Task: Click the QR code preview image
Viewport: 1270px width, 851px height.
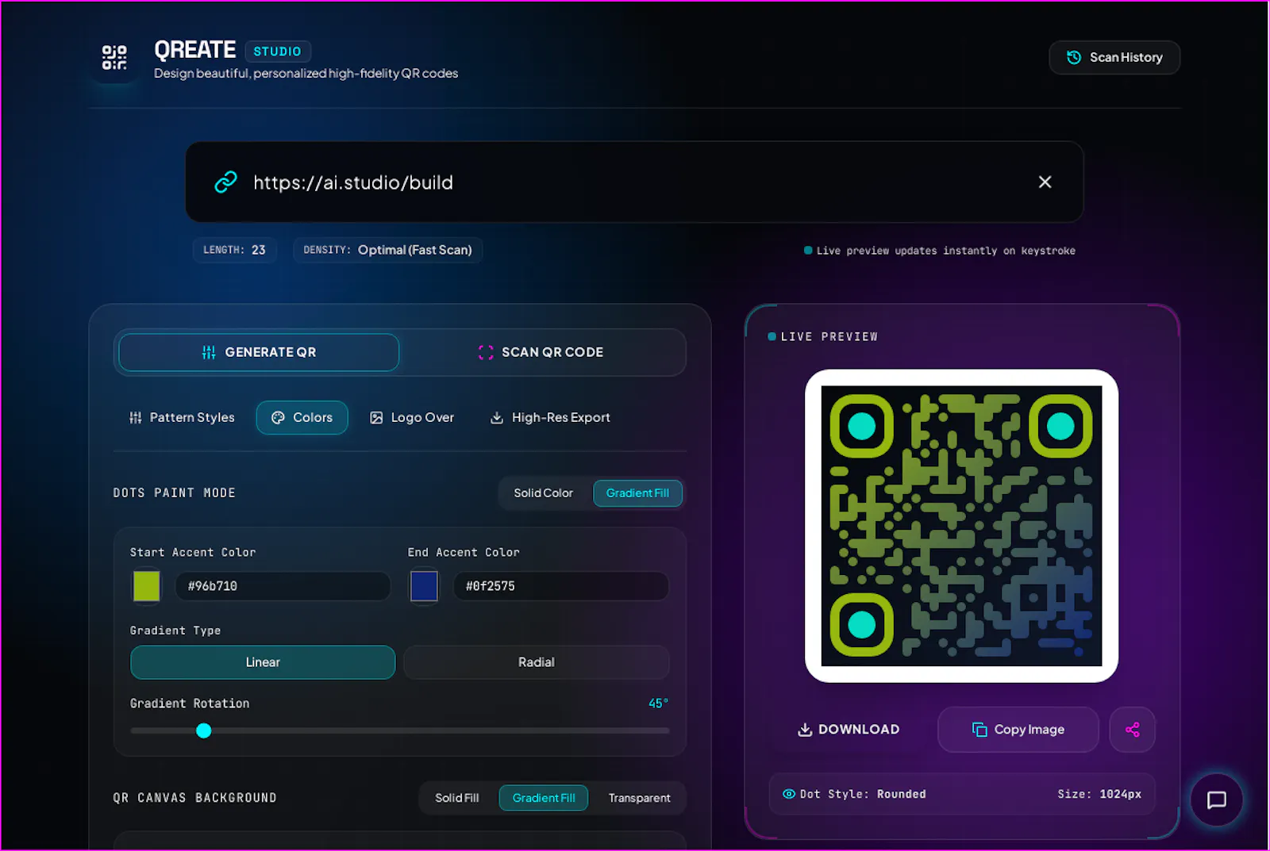Action: (x=961, y=526)
